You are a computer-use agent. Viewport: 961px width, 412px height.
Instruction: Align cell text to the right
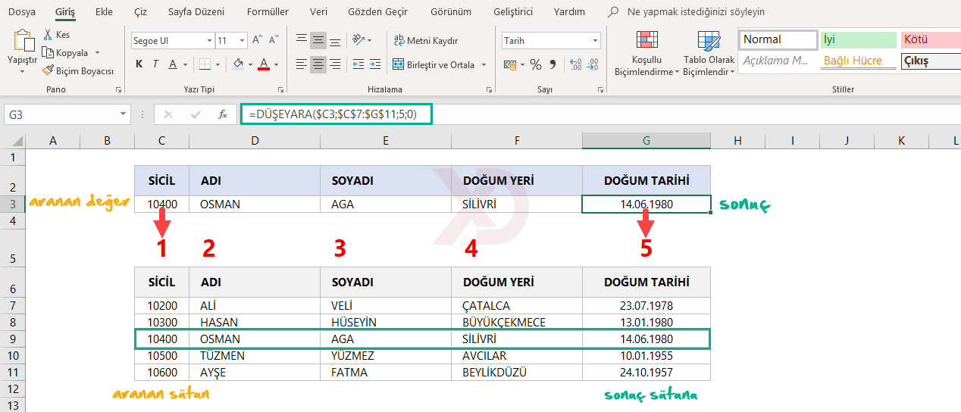pyautogui.click(x=335, y=64)
